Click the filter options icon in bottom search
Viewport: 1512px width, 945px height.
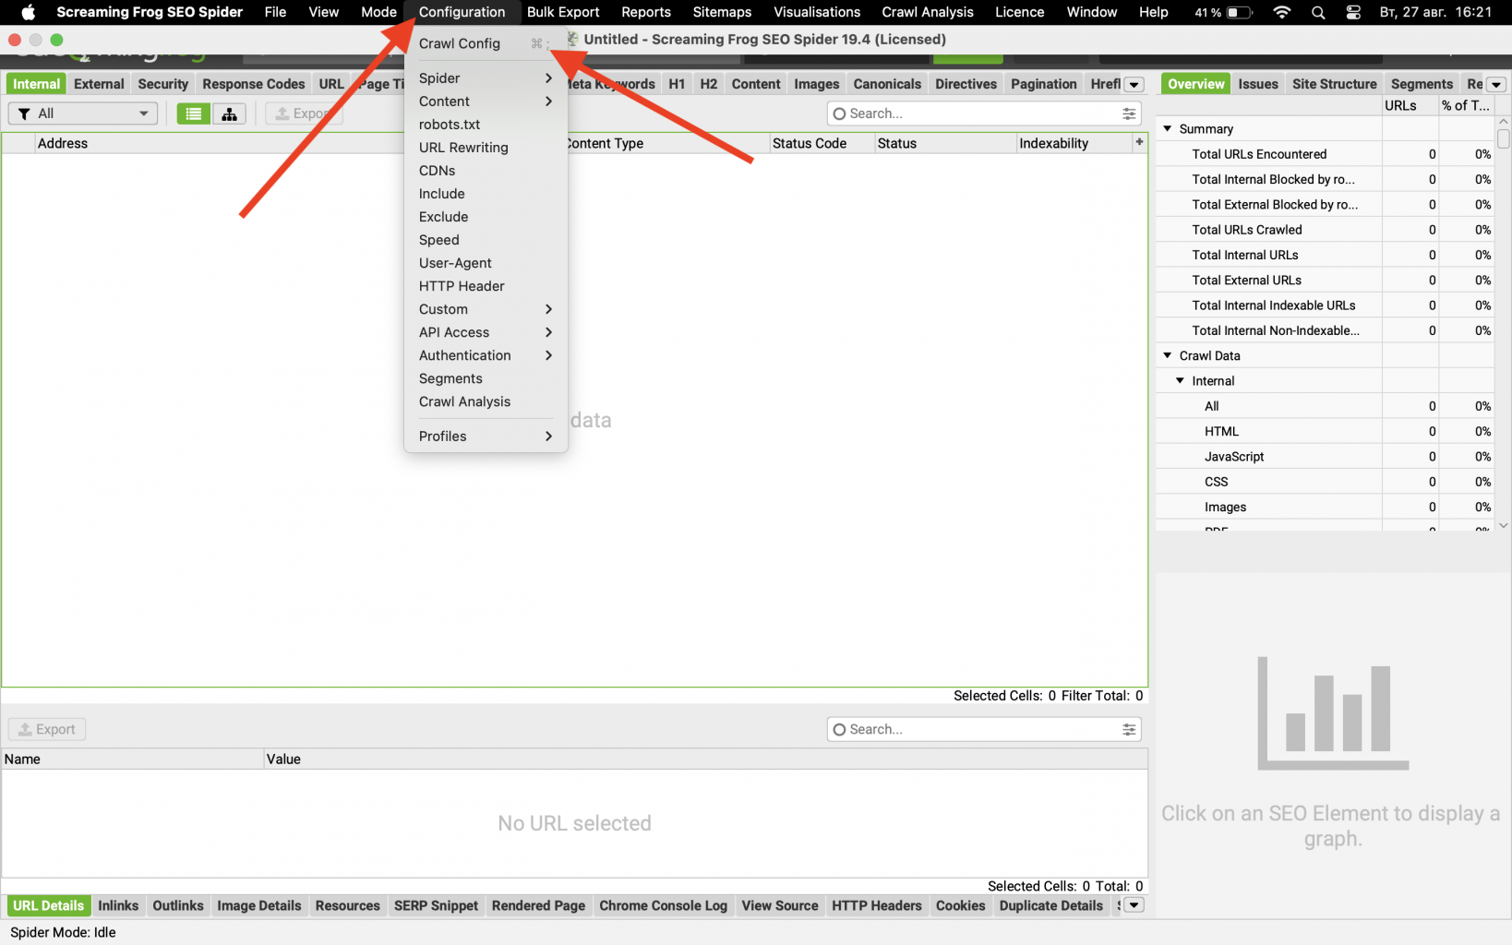click(1129, 729)
